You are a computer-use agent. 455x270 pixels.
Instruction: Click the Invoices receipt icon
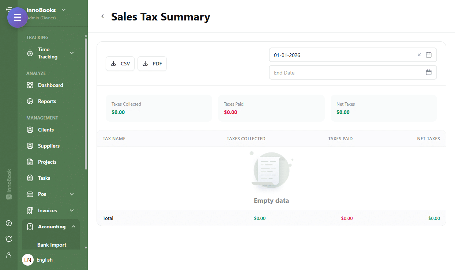point(30,210)
